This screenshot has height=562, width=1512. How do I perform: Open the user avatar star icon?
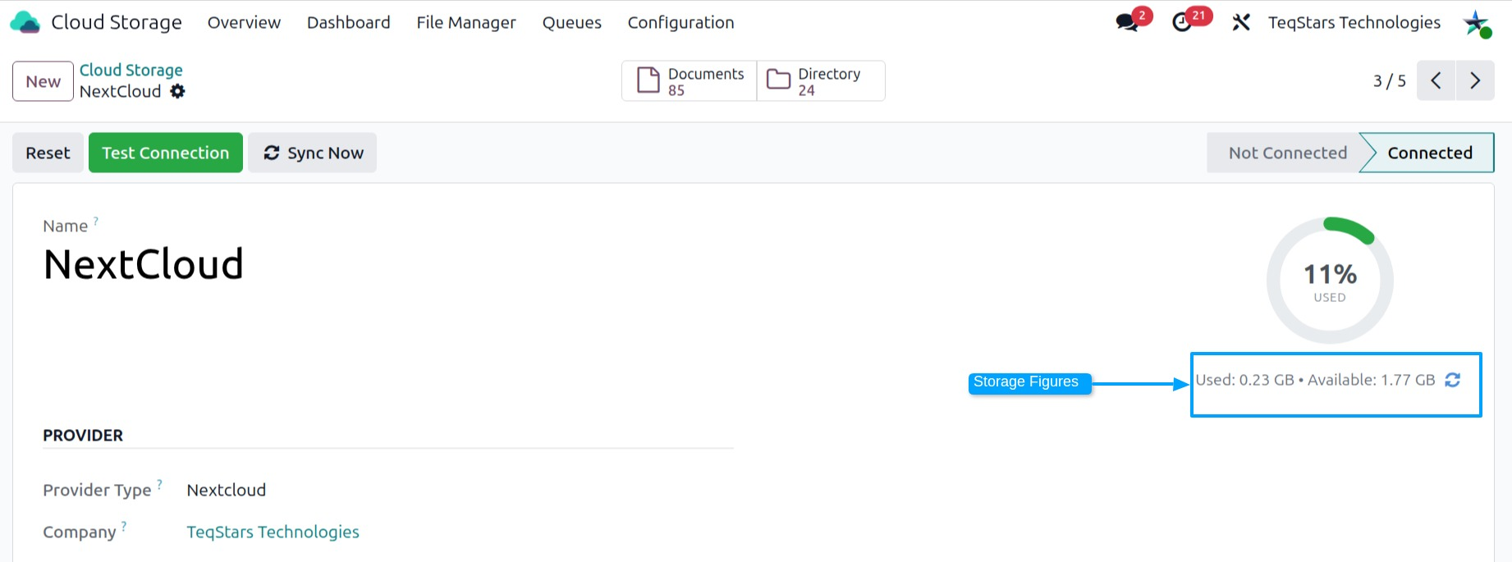coord(1477,23)
